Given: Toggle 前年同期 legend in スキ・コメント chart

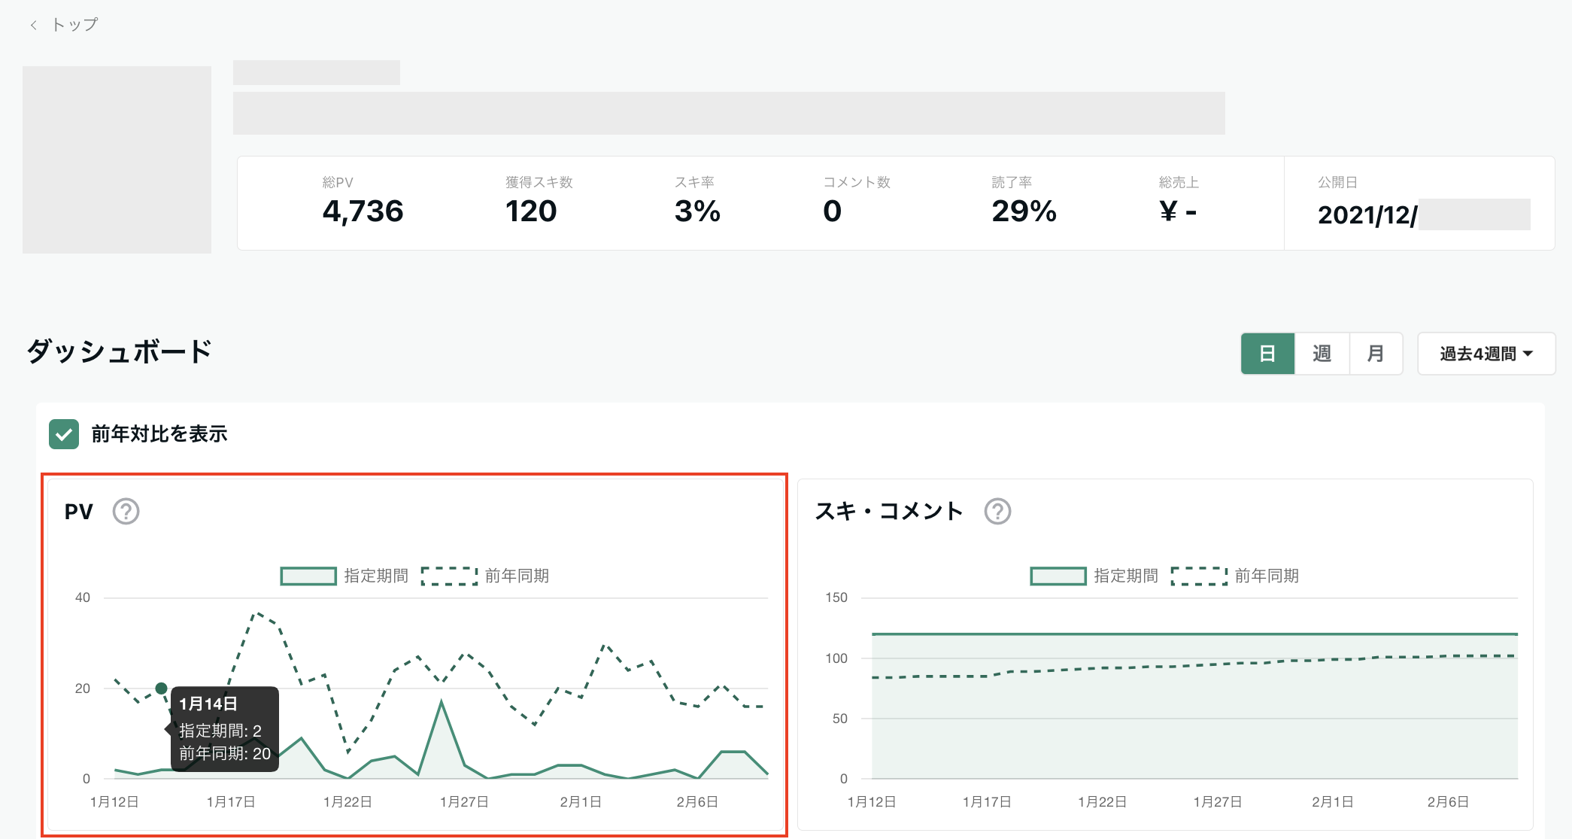Looking at the screenshot, I should 1235,576.
